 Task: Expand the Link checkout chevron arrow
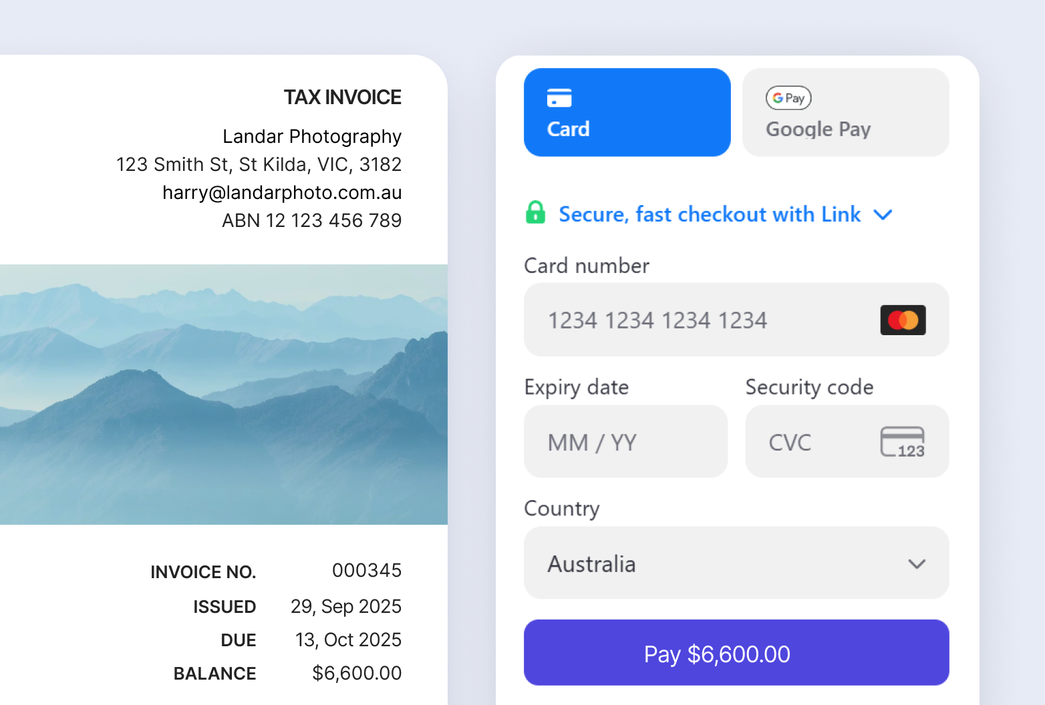click(883, 215)
